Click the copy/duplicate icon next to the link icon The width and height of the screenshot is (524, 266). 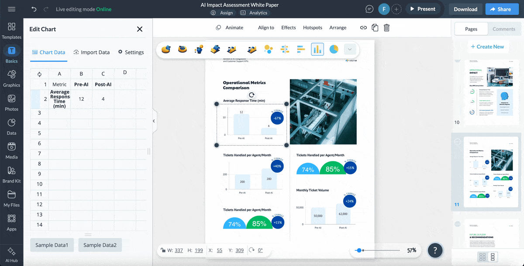(375, 27)
